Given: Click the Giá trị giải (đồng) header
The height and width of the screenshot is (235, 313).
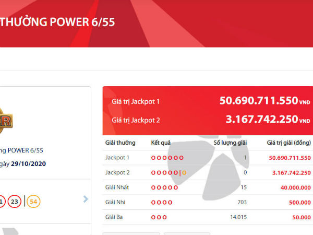Looking at the screenshot, I should coord(288,143).
